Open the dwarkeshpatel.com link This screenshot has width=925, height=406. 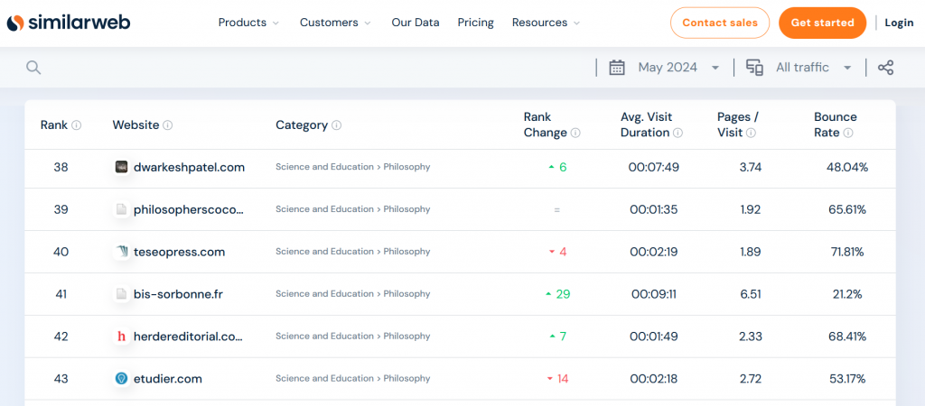(189, 167)
